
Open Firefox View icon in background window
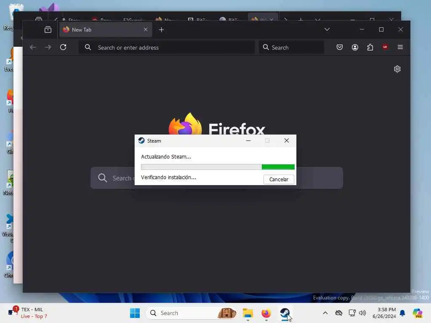coord(39,19)
